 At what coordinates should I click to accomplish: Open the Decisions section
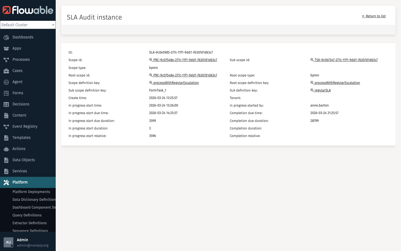tap(21, 104)
